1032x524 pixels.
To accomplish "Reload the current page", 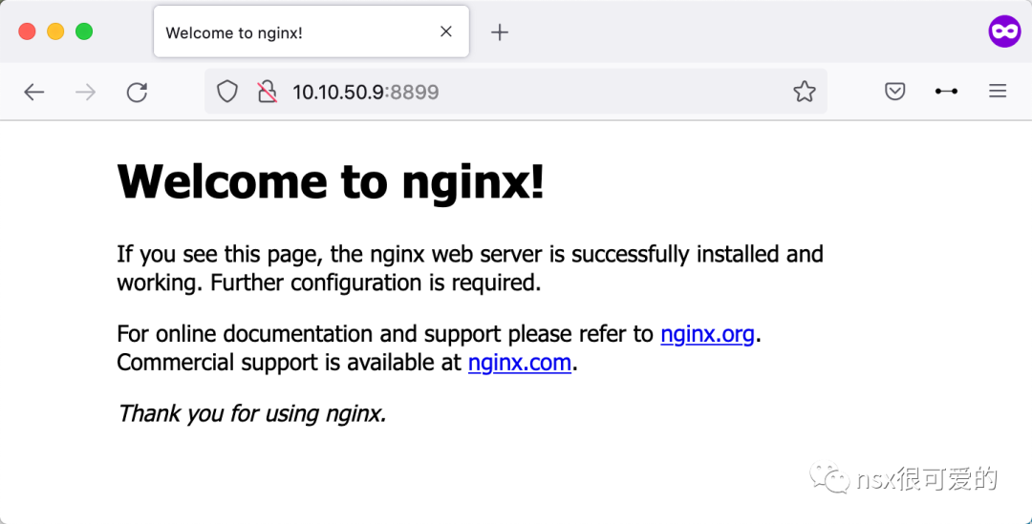I will click(x=137, y=92).
